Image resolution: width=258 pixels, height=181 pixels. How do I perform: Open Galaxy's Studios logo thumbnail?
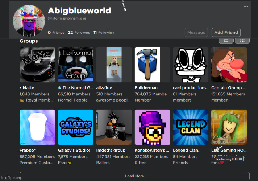pos(76,127)
